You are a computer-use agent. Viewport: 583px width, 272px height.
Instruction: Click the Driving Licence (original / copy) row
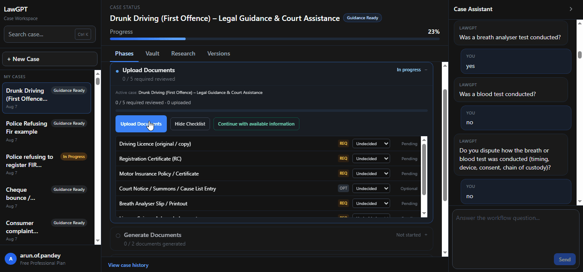coord(268,143)
